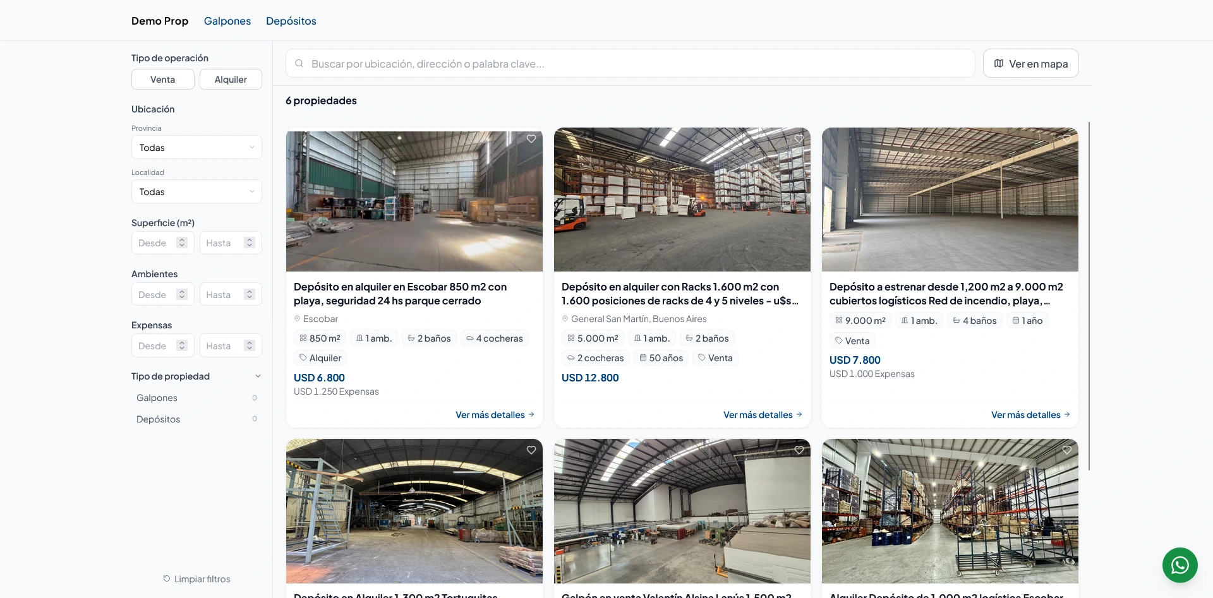This screenshot has height=598, width=1213.
Task: Open the racks warehouse photo
Action: point(682,200)
